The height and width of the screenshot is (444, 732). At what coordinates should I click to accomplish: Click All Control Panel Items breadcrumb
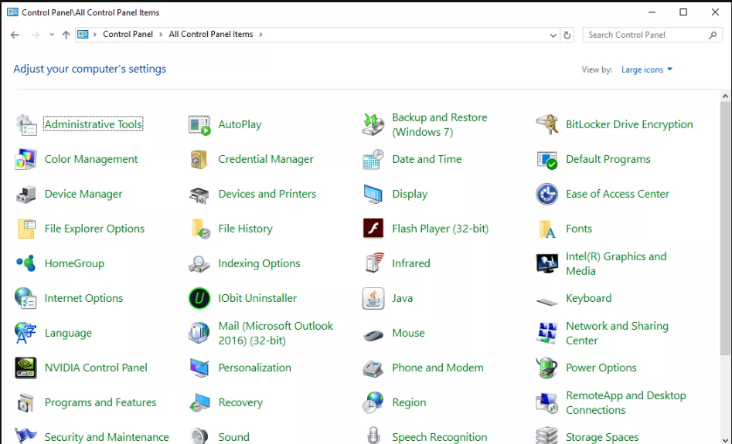[x=211, y=35]
